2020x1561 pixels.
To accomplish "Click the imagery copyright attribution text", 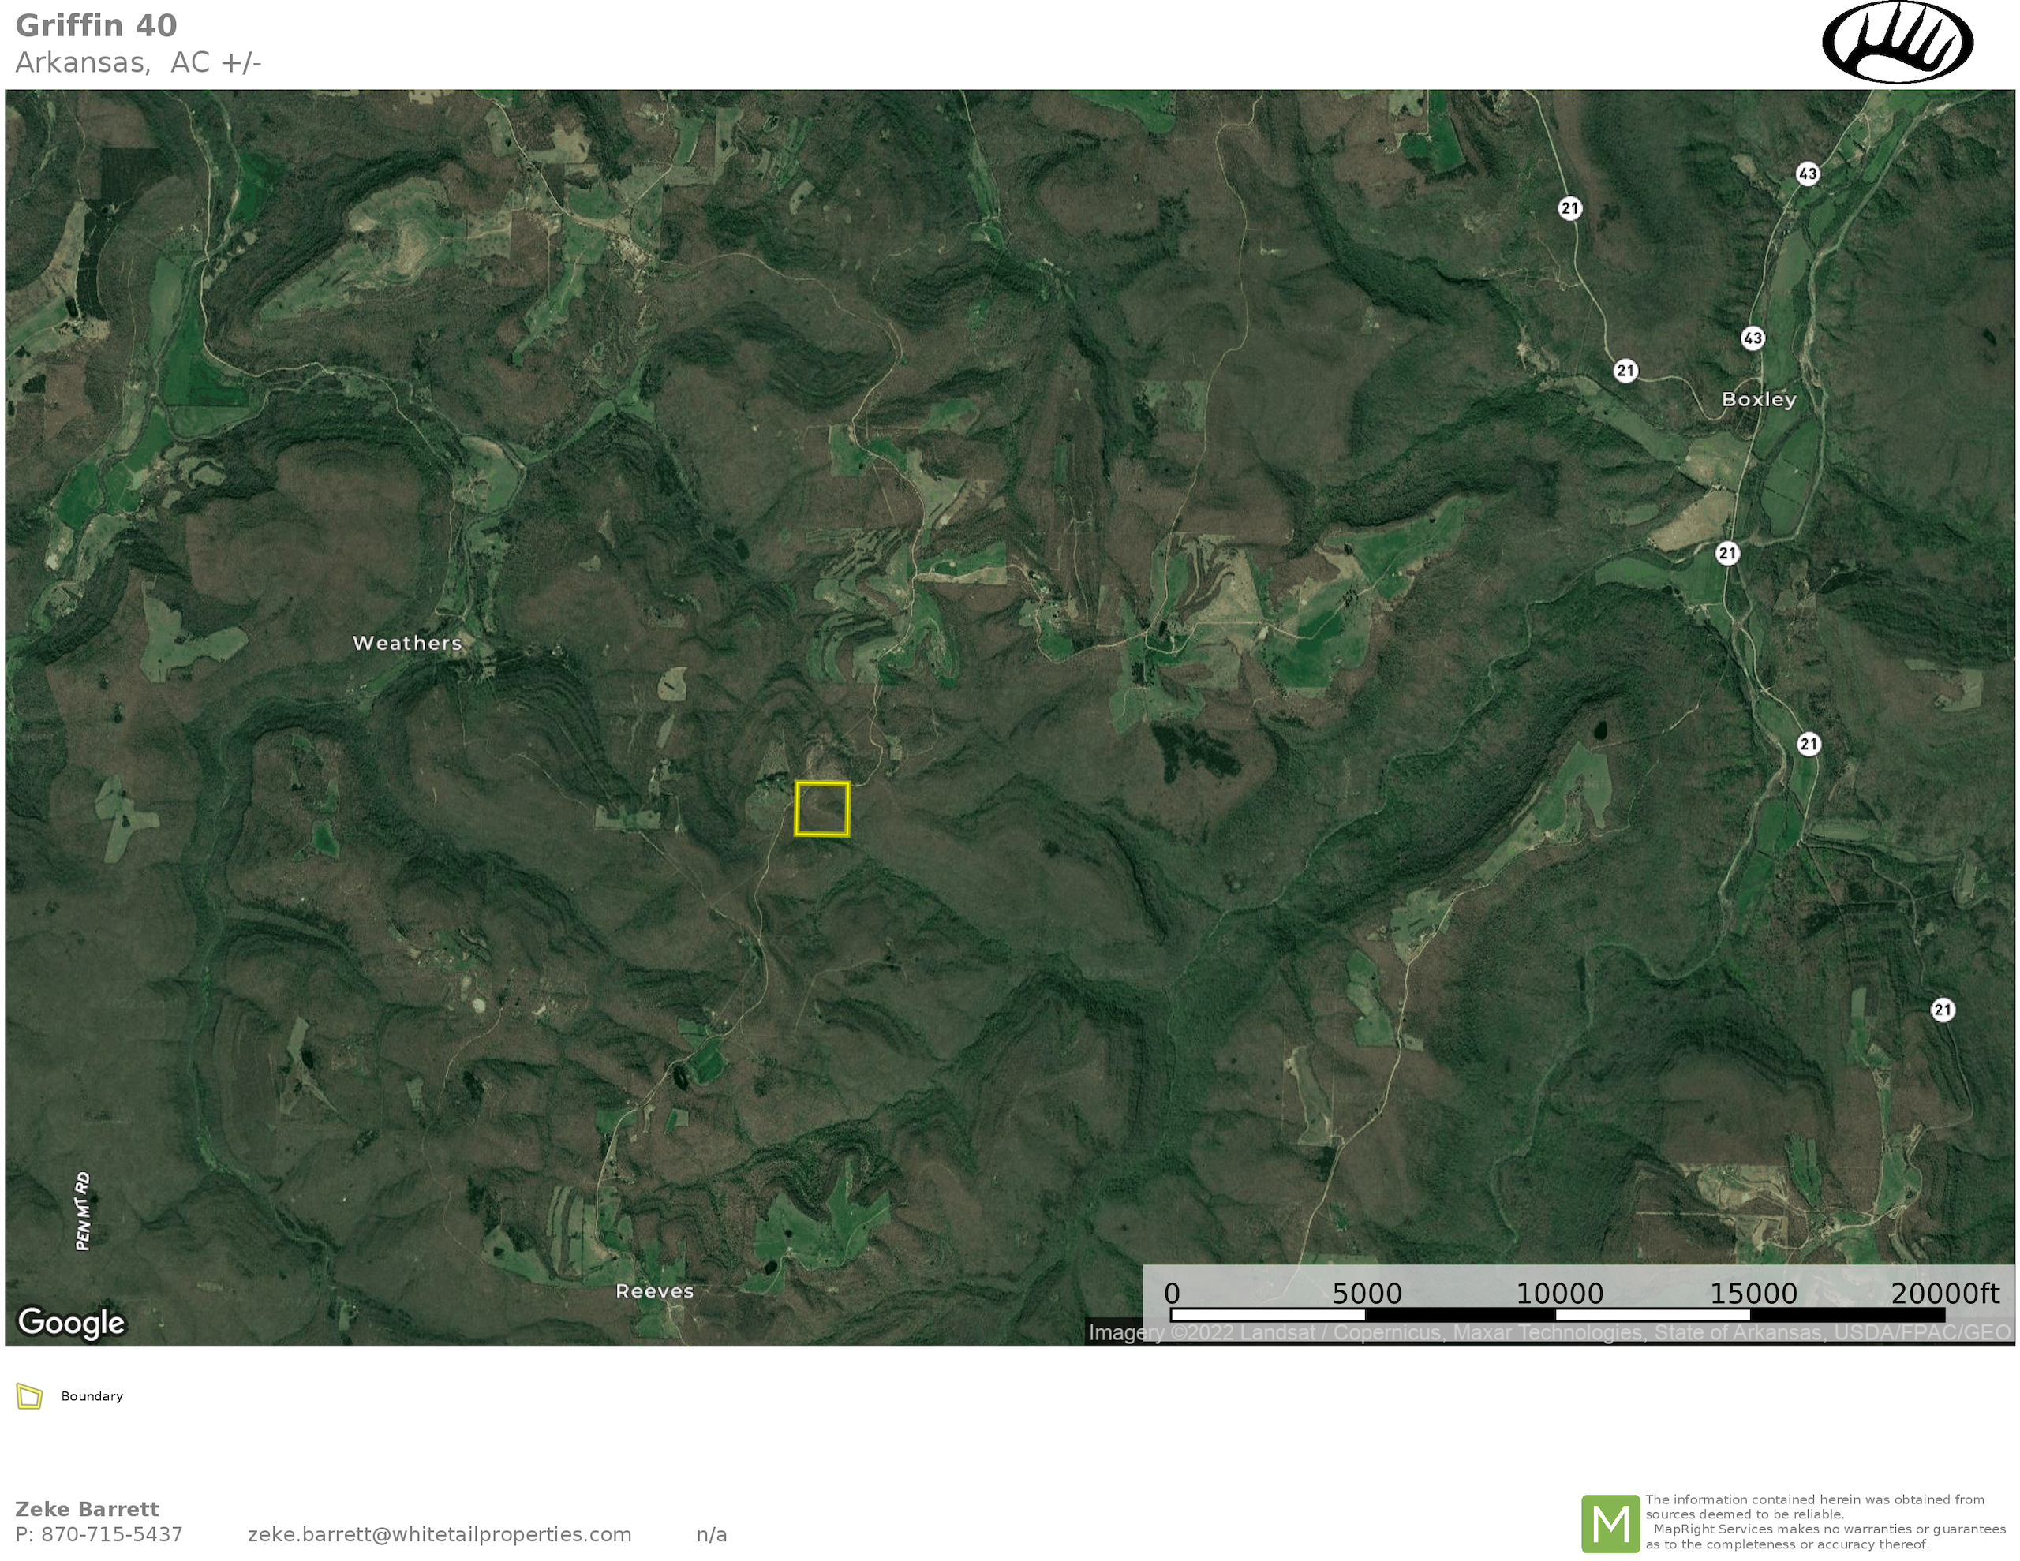I will tap(1549, 1332).
